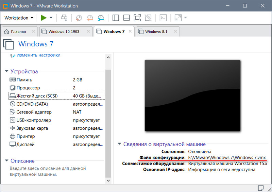Screen dimensions: 272x192
Task: Open the snapshot manager icon
Action: click(x=101, y=18)
